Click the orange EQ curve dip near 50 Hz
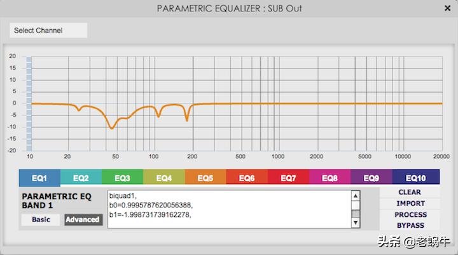 click(x=111, y=128)
